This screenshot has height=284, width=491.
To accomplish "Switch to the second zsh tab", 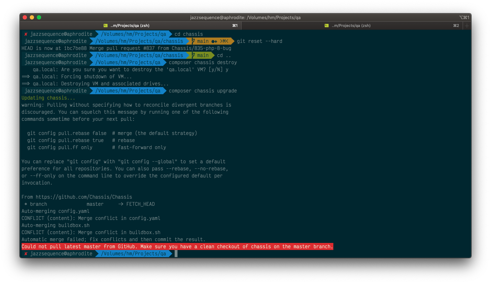I will [x=351, y=25].
